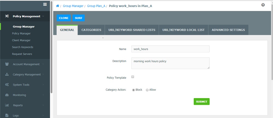Click the Account Management menu label

pyautogui.click(x=26, y=64)
